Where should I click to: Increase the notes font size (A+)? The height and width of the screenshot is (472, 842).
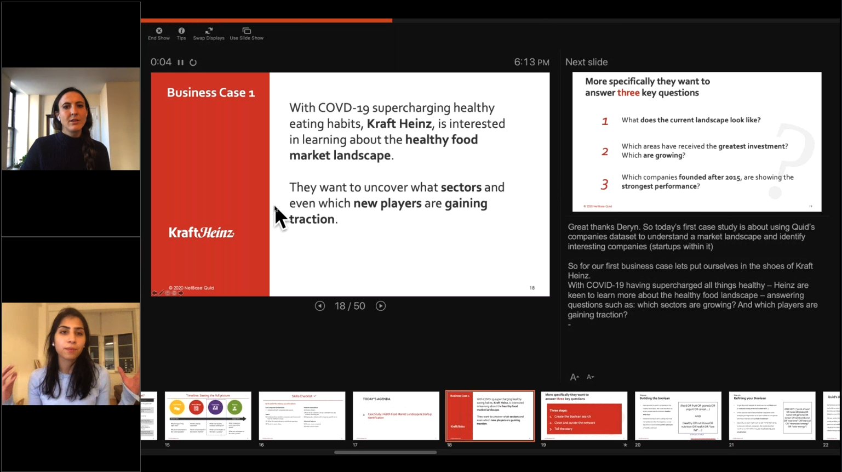pyautogui.click(x=574, y=377)
